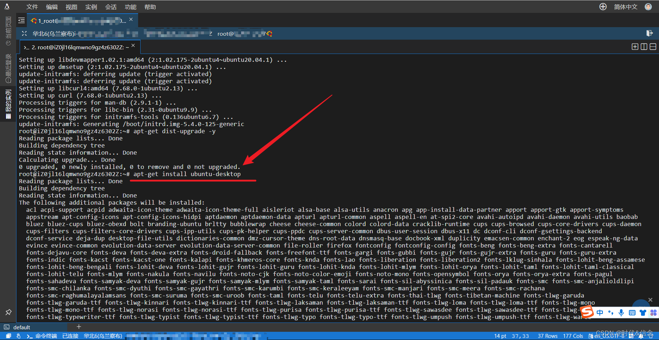Open the user avatar profile
This screenshot has height=340, width=659.
(x=648, y=7)
